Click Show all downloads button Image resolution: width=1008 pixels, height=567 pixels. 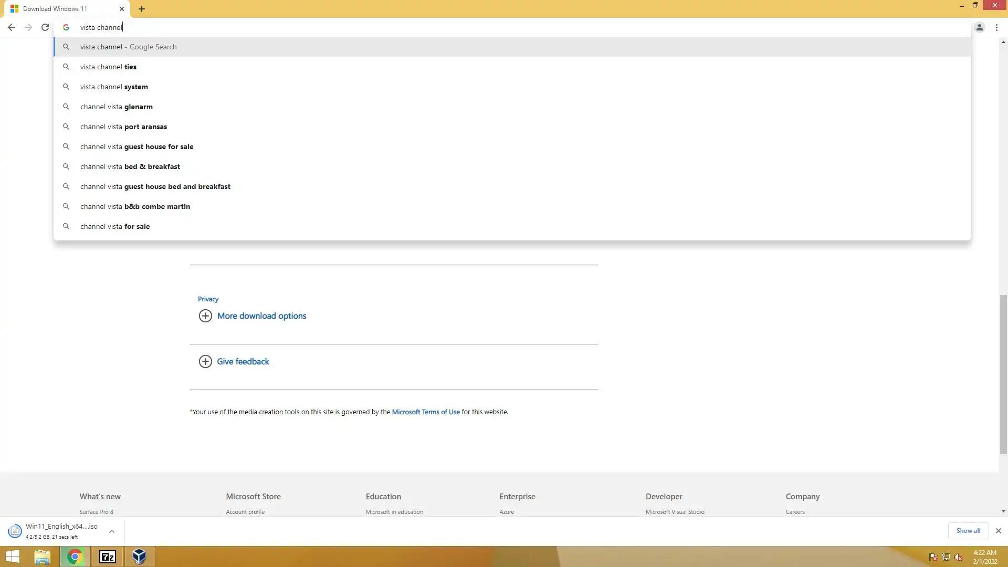coord(968,531)
